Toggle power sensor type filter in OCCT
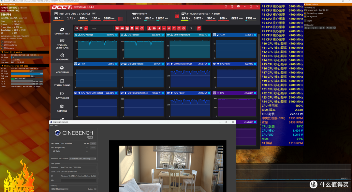 (159, 28)
